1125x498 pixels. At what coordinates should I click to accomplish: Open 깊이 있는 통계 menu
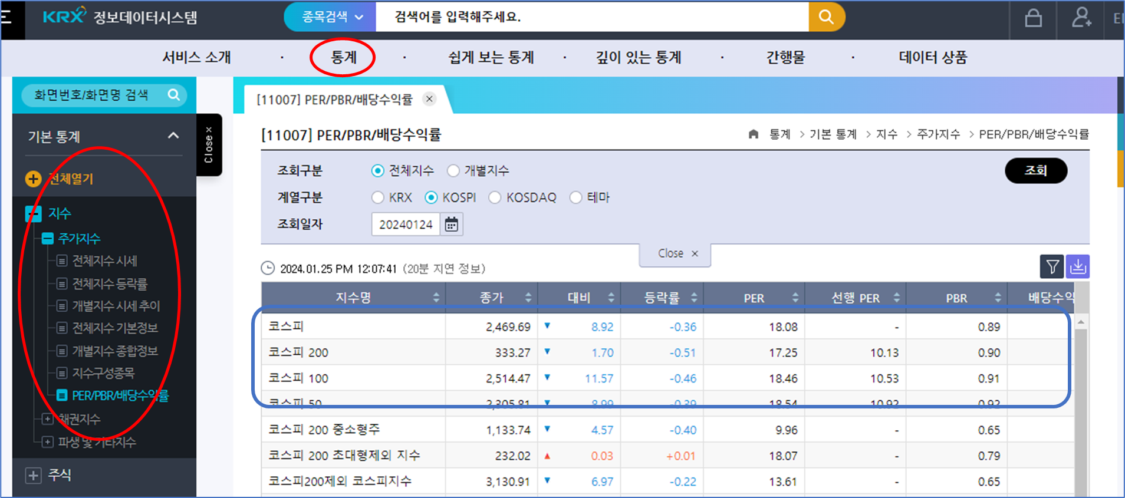(639, 57)
